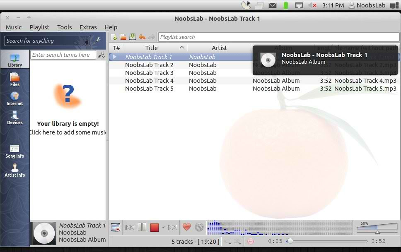Open the repeat mode dropdown

[x=227, y=242]
